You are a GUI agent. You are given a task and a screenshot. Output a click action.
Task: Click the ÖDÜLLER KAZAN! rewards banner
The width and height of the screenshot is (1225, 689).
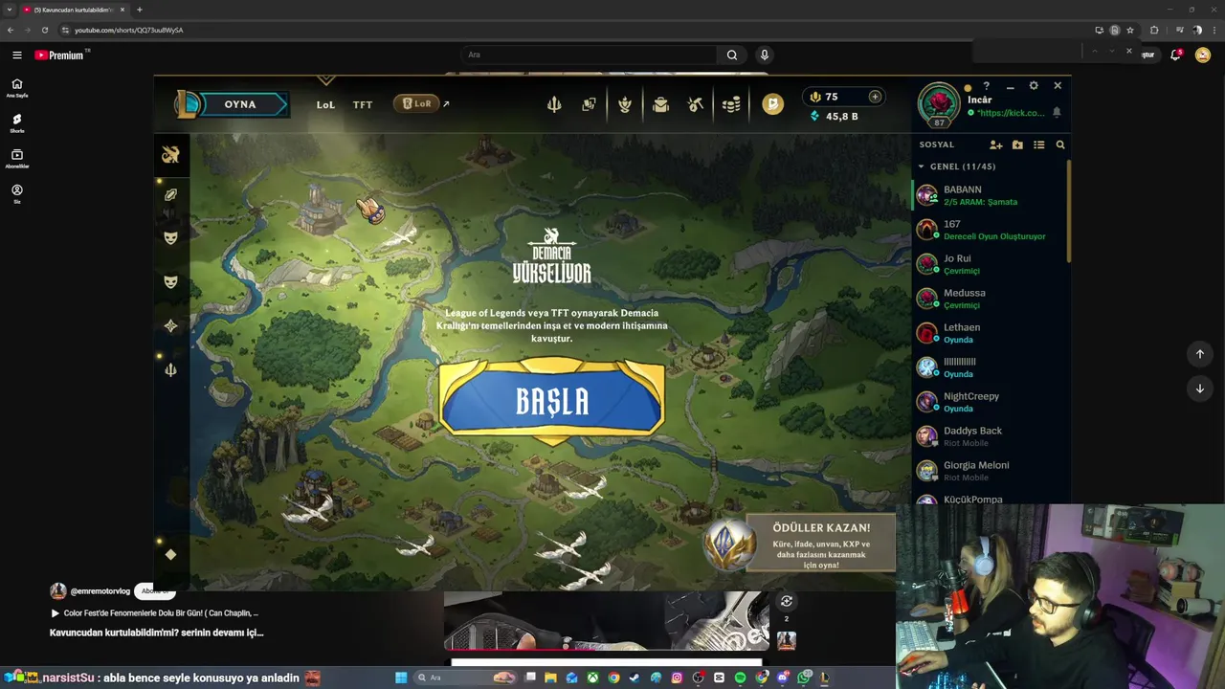click(x=800, y=545)
